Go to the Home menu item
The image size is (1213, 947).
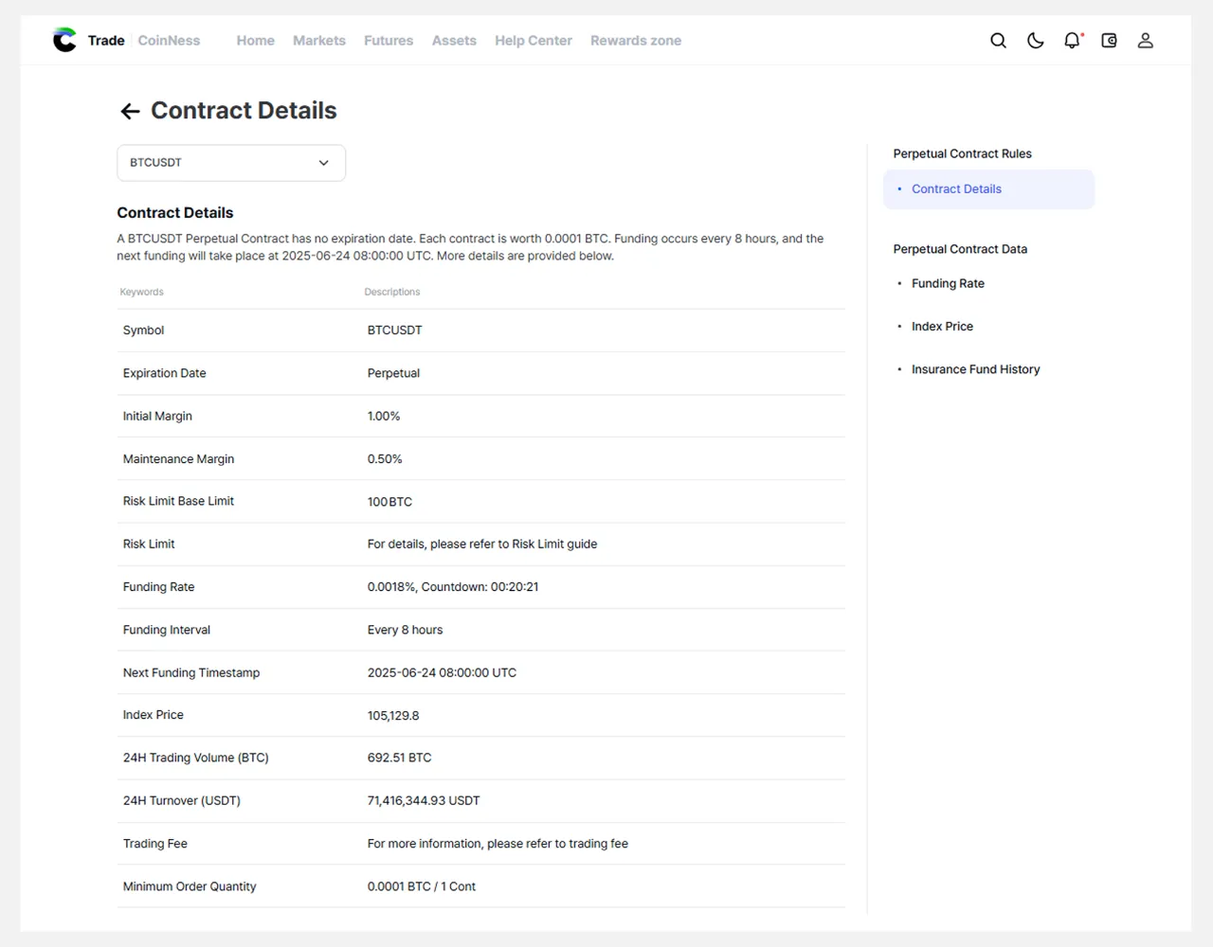pyautogui.click(x=255, y=41)
